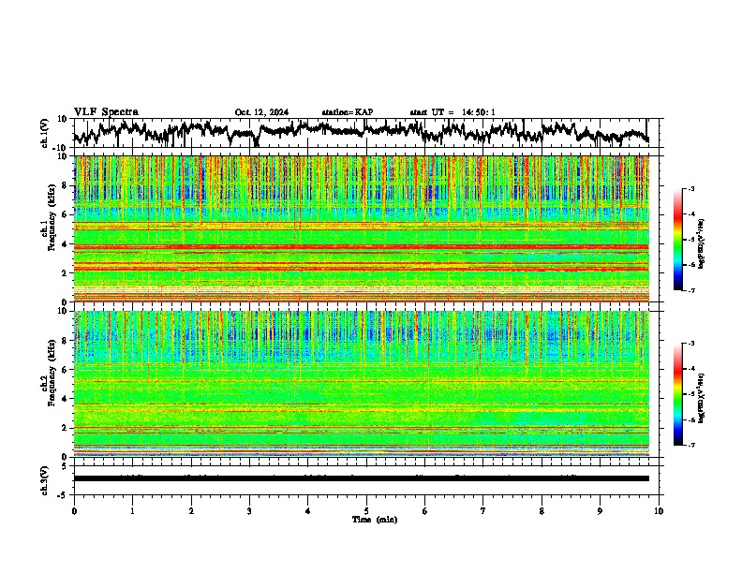Screen dimensions: 742x573
Task: Click the ch.1 color scale bar
Action: (678, 240)
